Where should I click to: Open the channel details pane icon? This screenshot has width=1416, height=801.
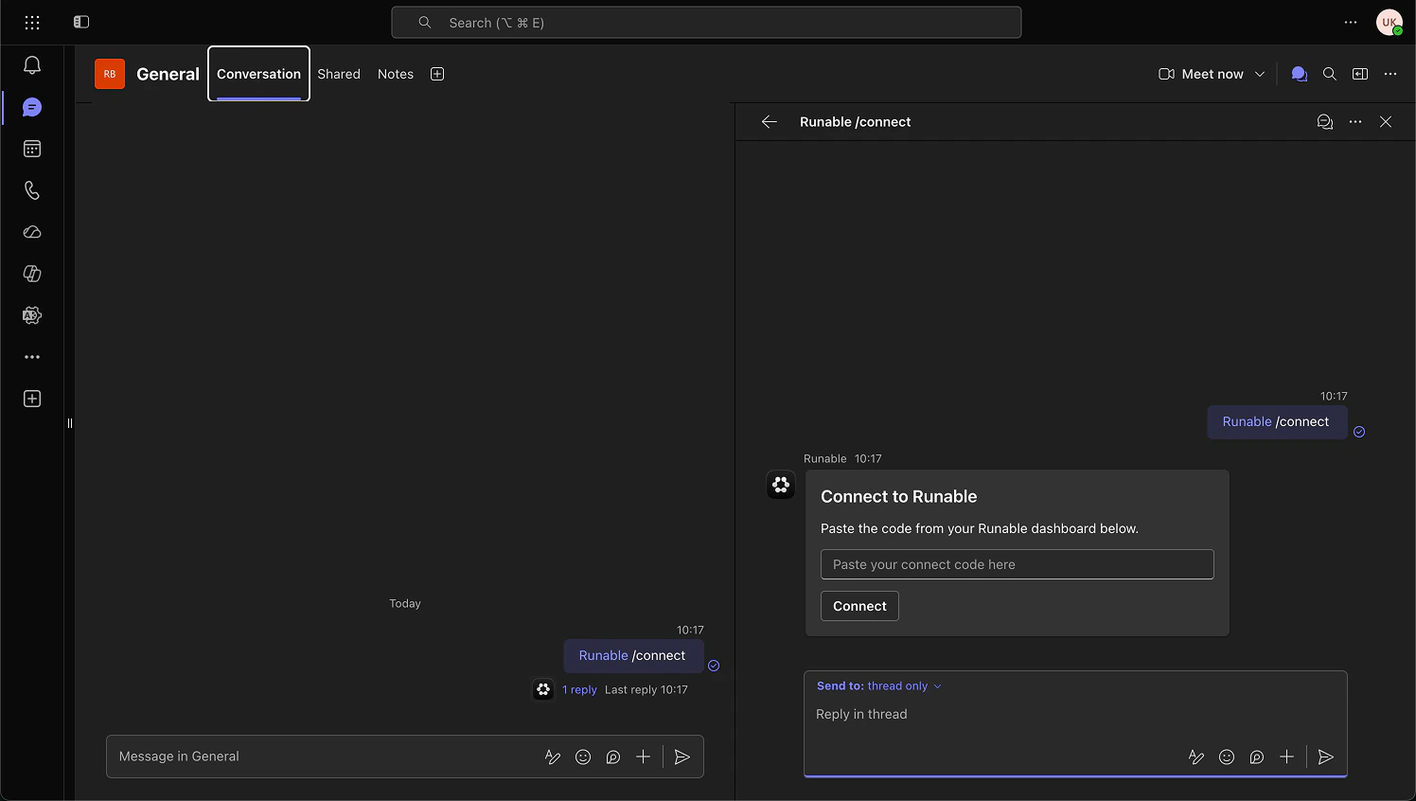click(x=1360, y=74)
